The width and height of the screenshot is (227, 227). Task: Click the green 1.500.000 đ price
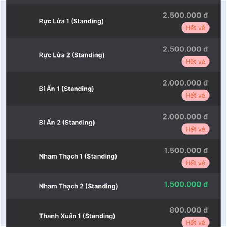186,184
